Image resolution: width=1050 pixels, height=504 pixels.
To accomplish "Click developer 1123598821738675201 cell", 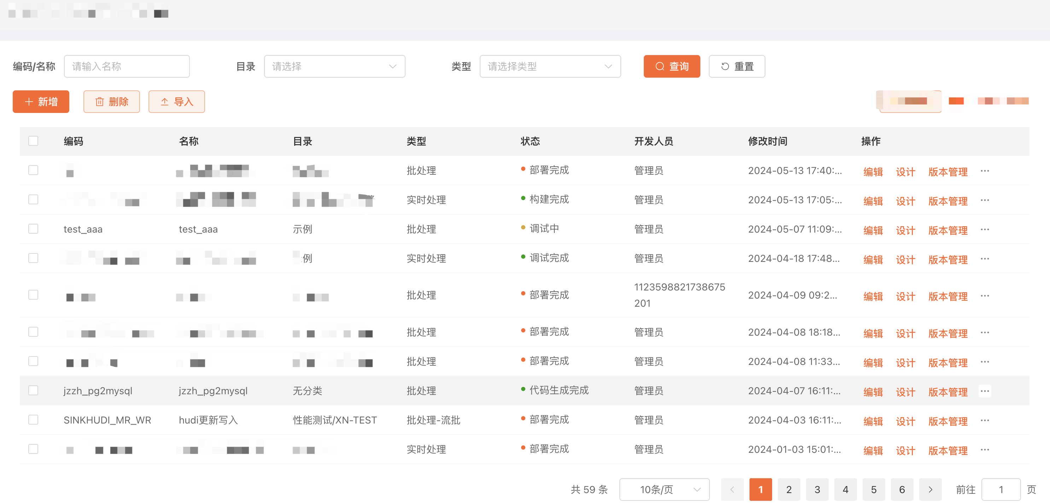I will click(x=679, y=295).
